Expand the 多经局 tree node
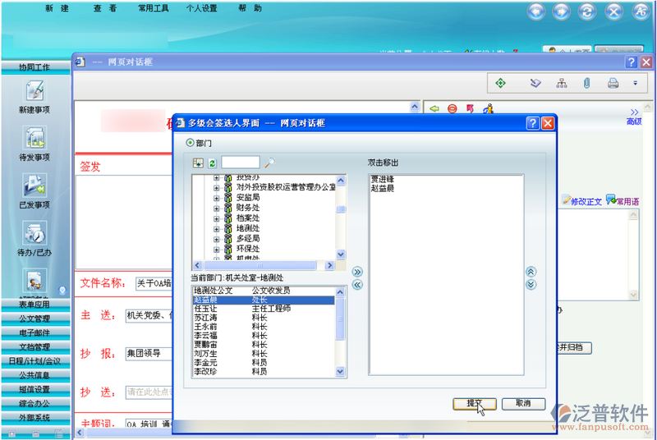Screen dimensions: 657x440 [216, 240]
